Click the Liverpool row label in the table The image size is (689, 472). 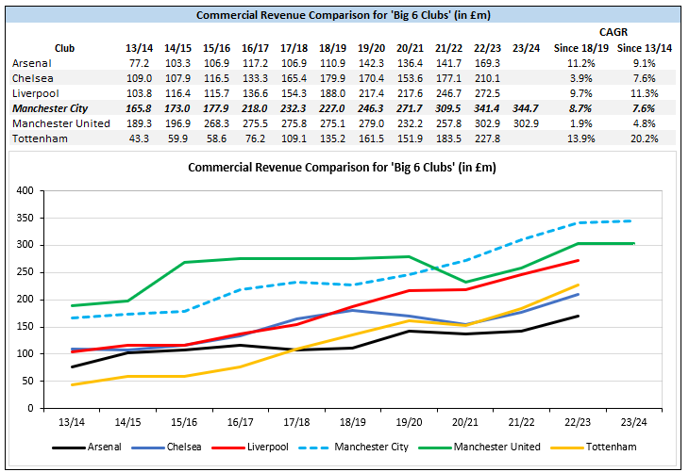point(35,93)
